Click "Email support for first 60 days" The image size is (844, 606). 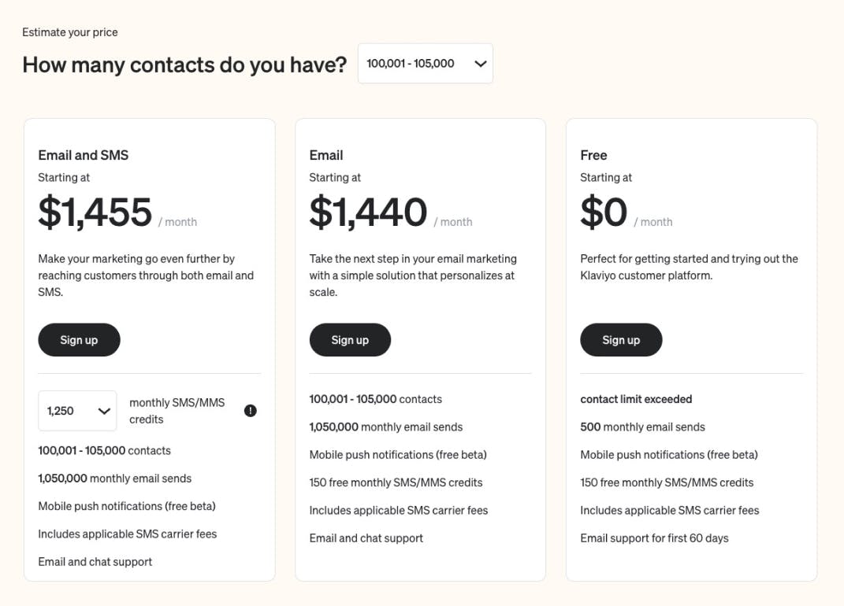654,538
